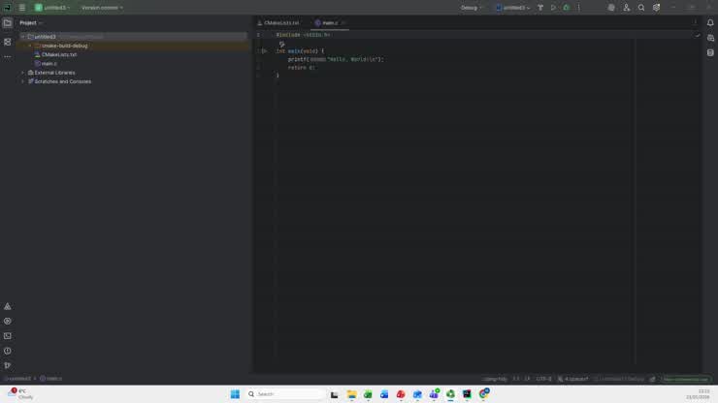Open Search Everywhere magnifier icon
The image size is (718, 403).
(x=641, y=8)
